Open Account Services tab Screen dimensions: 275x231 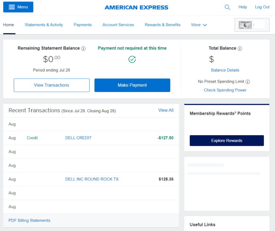tap(118, 25)
